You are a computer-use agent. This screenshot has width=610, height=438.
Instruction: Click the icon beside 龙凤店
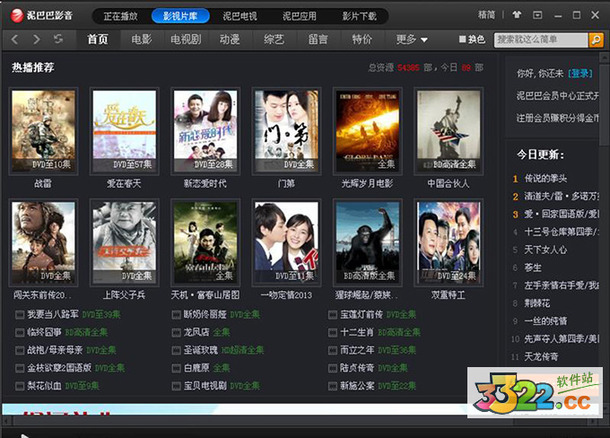(177, 332)
